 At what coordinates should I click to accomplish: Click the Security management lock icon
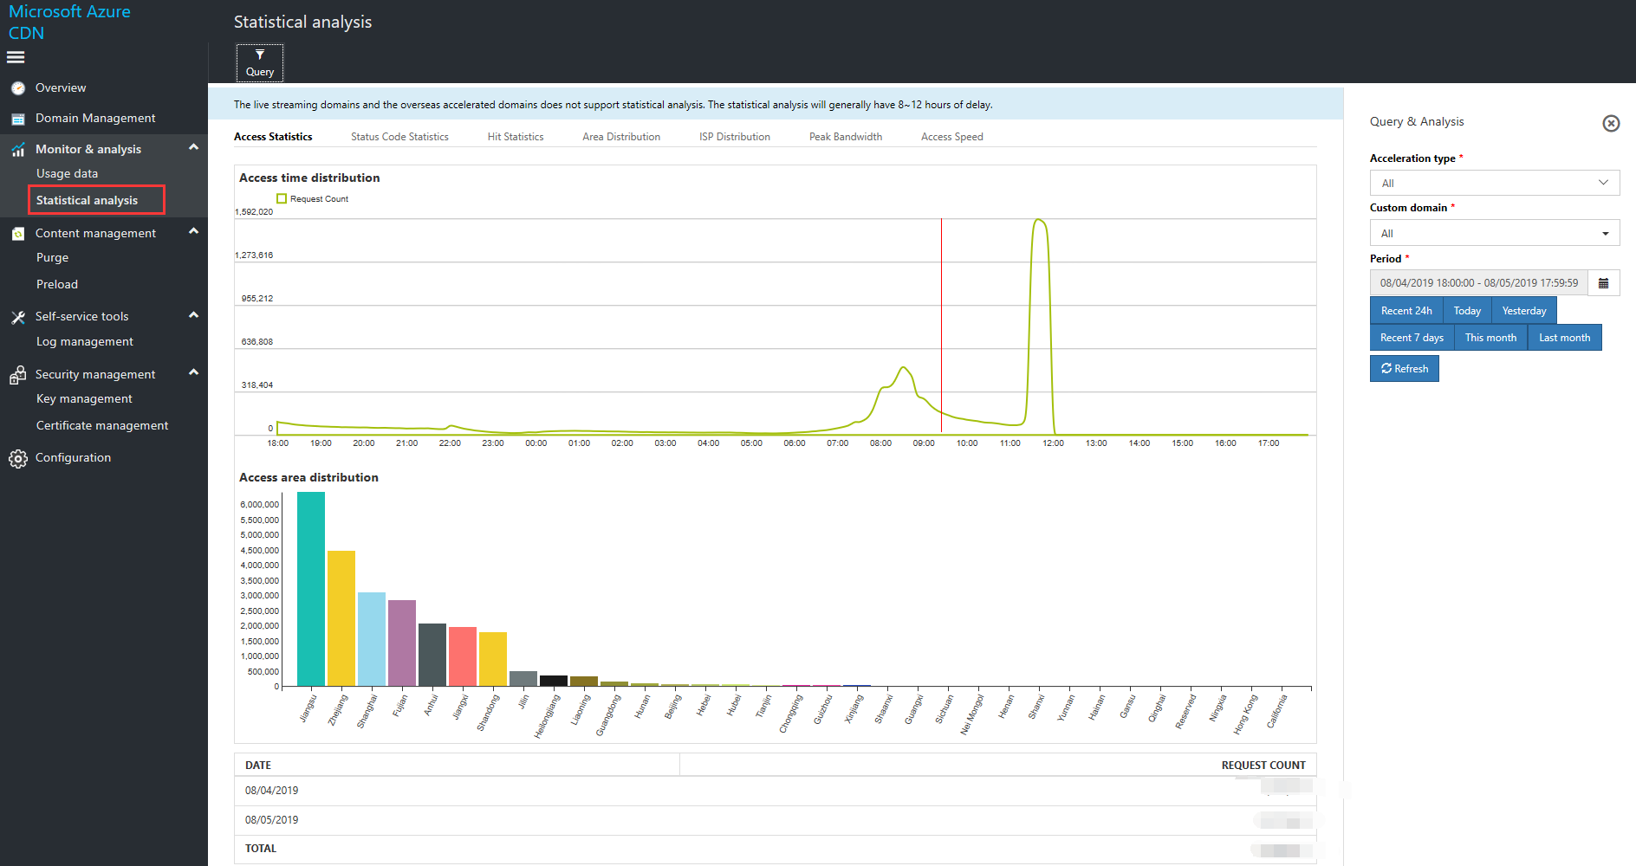tap(18, 375)
